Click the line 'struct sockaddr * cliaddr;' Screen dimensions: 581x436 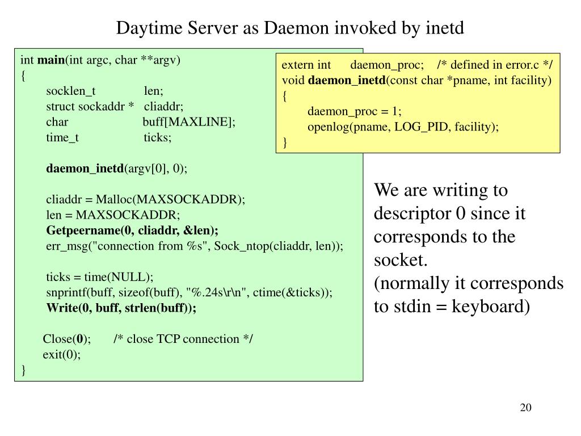coord(115,107)
